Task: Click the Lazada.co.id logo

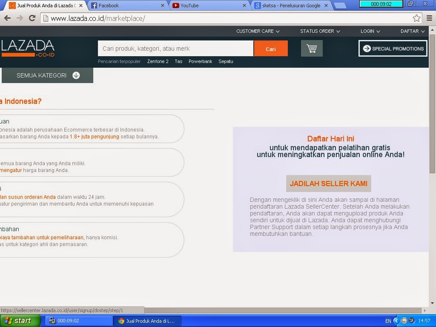Action: 28,49
